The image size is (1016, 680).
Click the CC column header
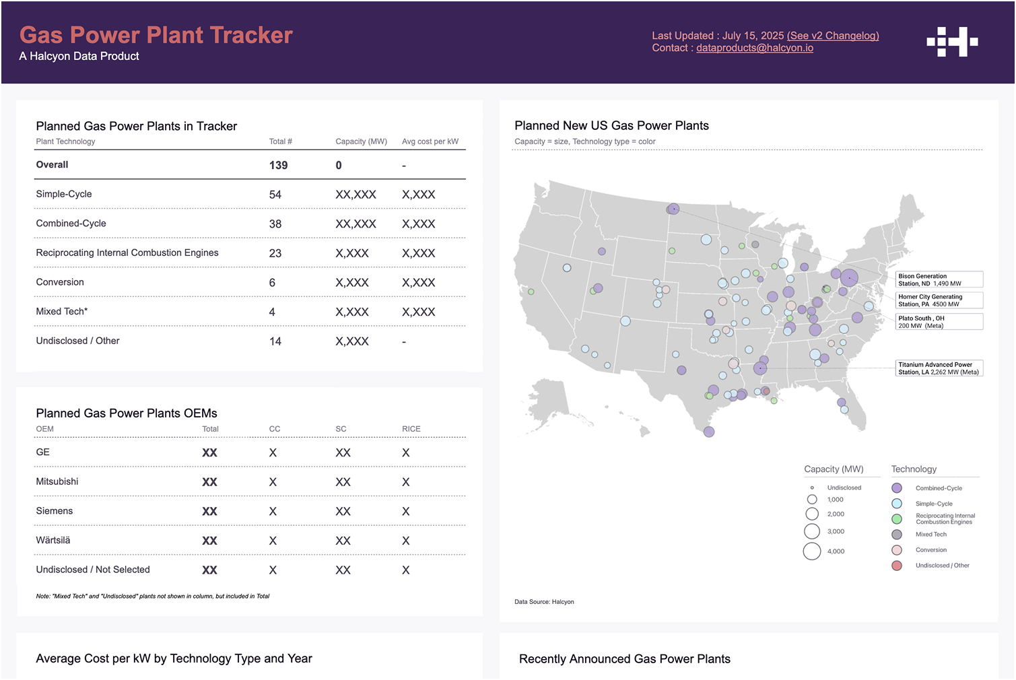pyautogui.click(x=275, y=429)
